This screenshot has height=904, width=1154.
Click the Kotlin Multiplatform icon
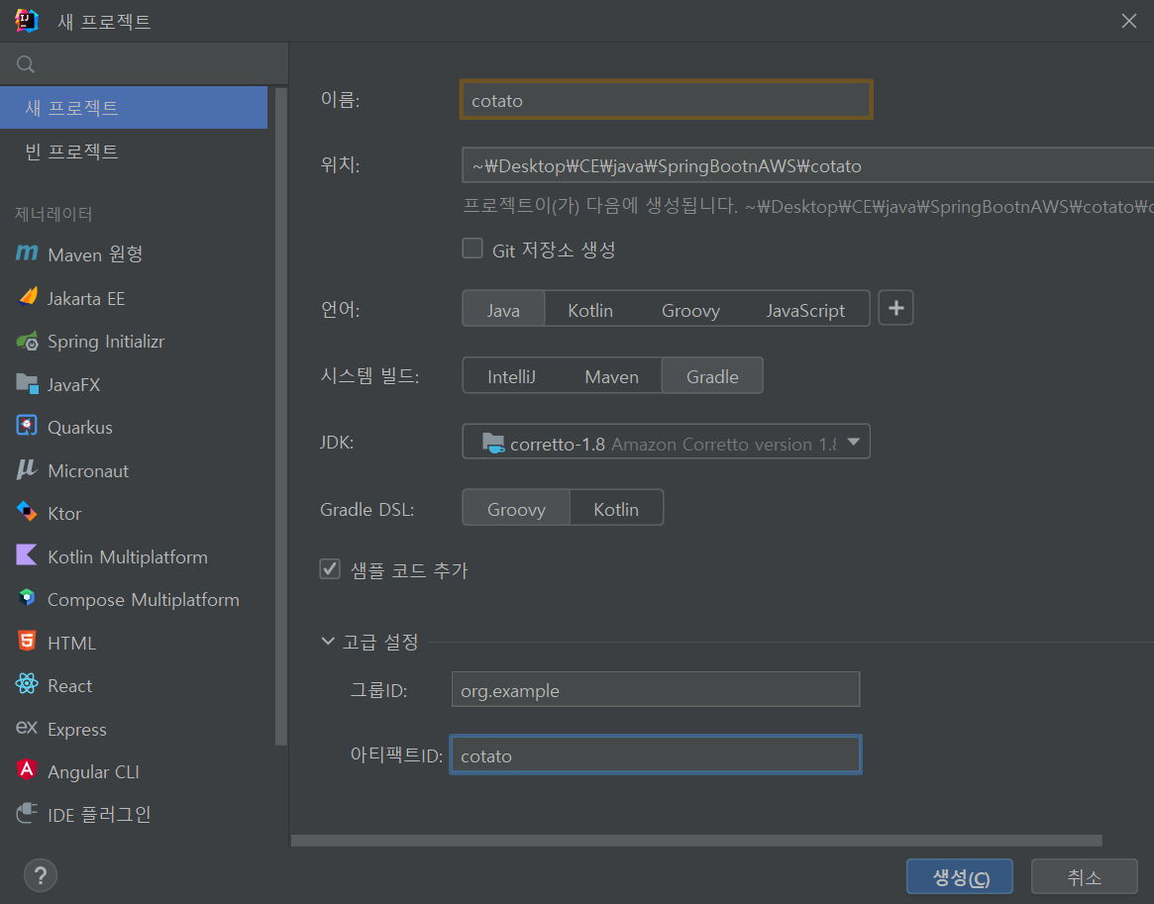pos(27,555)
